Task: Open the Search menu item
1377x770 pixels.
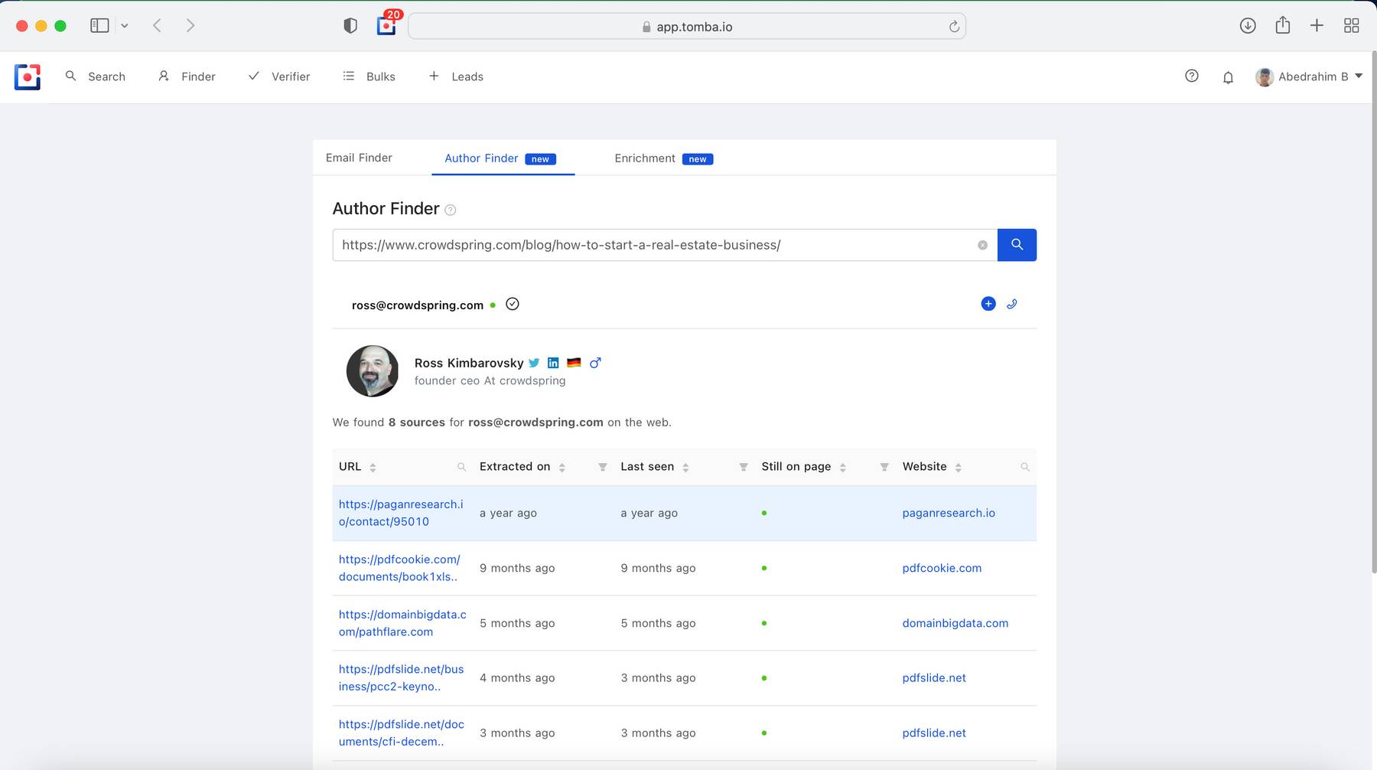Action: coord(96,77)
